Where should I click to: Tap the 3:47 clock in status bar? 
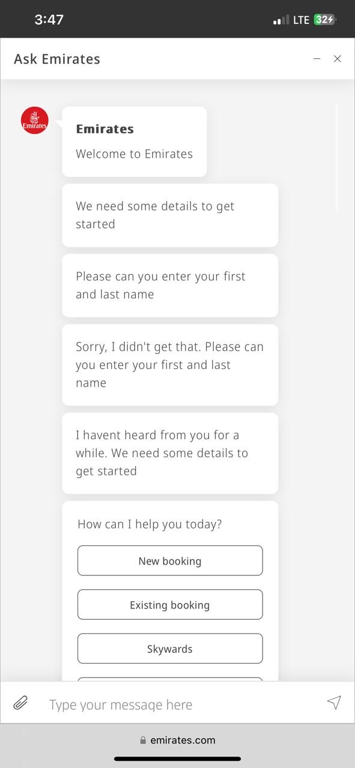pyautogui.click(x=49, y=19)
